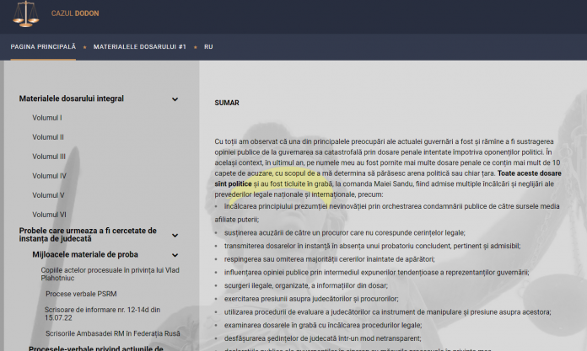
Task: Open Volumul IV
Action: [x=50, y=176]
